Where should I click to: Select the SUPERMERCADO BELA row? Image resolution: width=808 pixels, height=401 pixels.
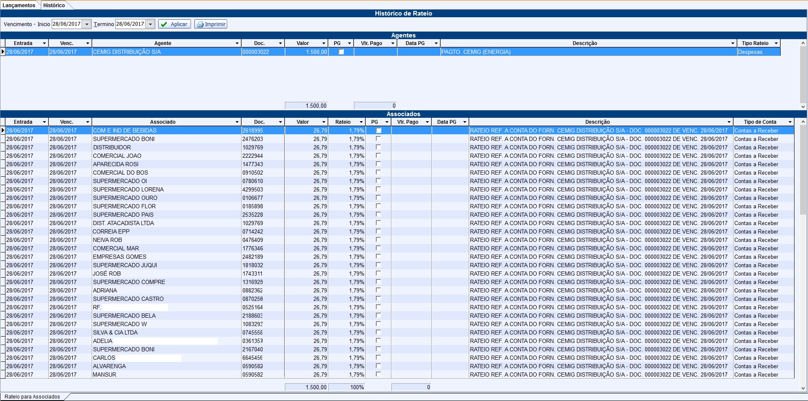point(397,316)
